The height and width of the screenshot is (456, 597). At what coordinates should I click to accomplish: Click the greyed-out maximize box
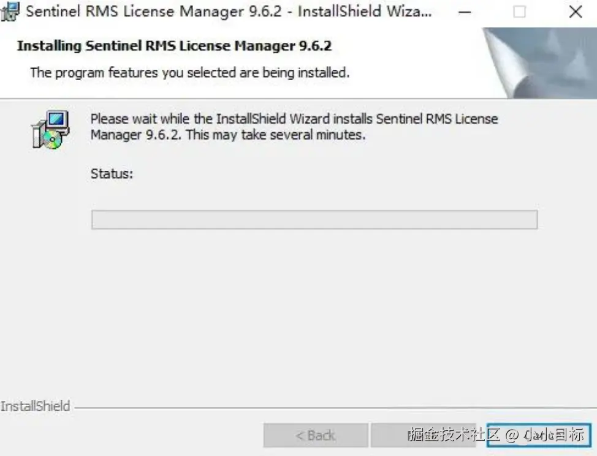[x=519, y=12]
